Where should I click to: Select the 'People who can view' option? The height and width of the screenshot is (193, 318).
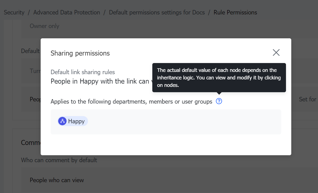pos(57,180)
